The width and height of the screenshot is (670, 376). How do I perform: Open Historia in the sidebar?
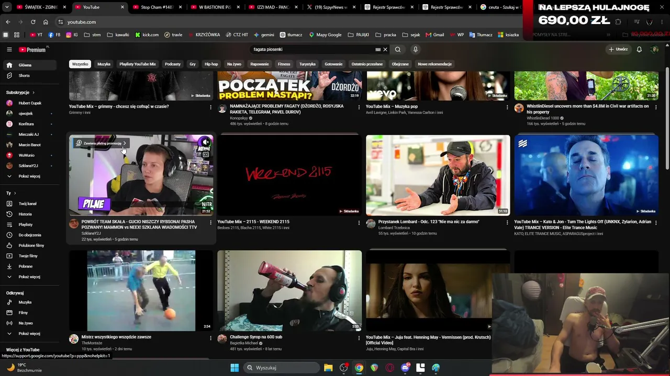click(x=29, y=214)
